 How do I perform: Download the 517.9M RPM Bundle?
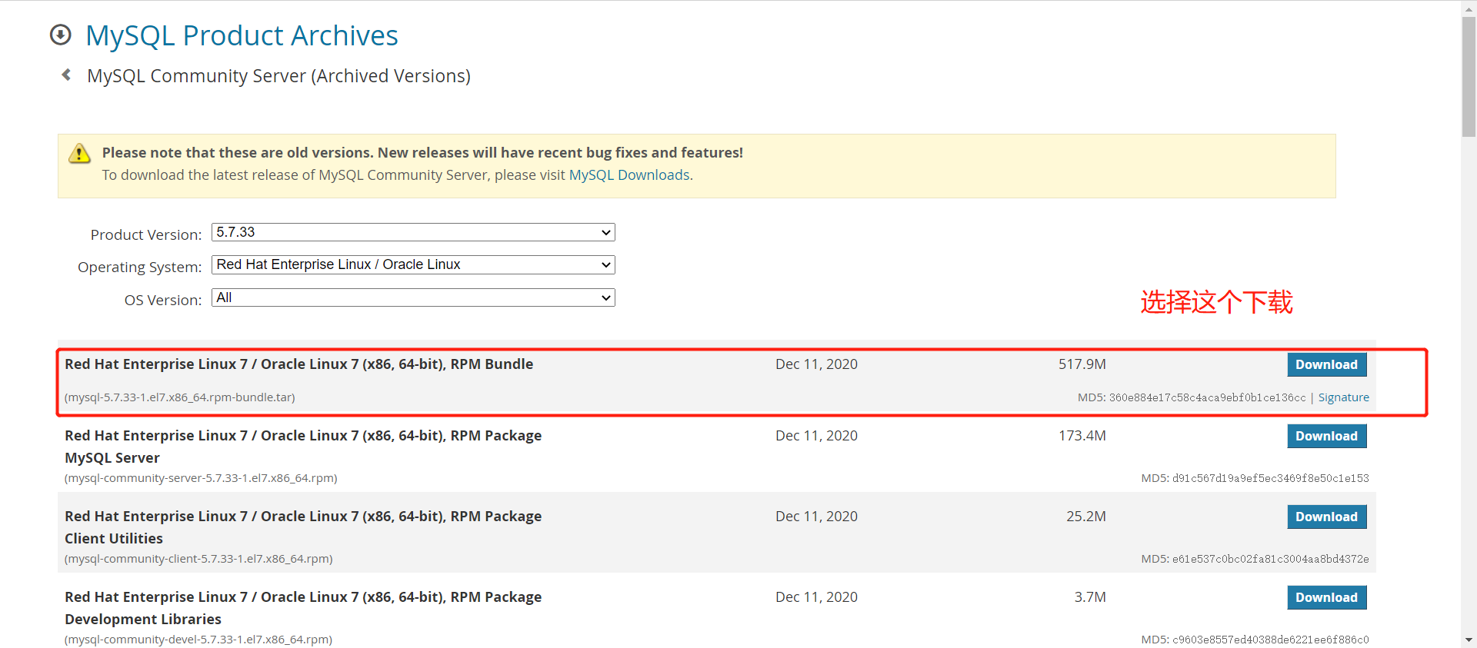point(1327,364)
